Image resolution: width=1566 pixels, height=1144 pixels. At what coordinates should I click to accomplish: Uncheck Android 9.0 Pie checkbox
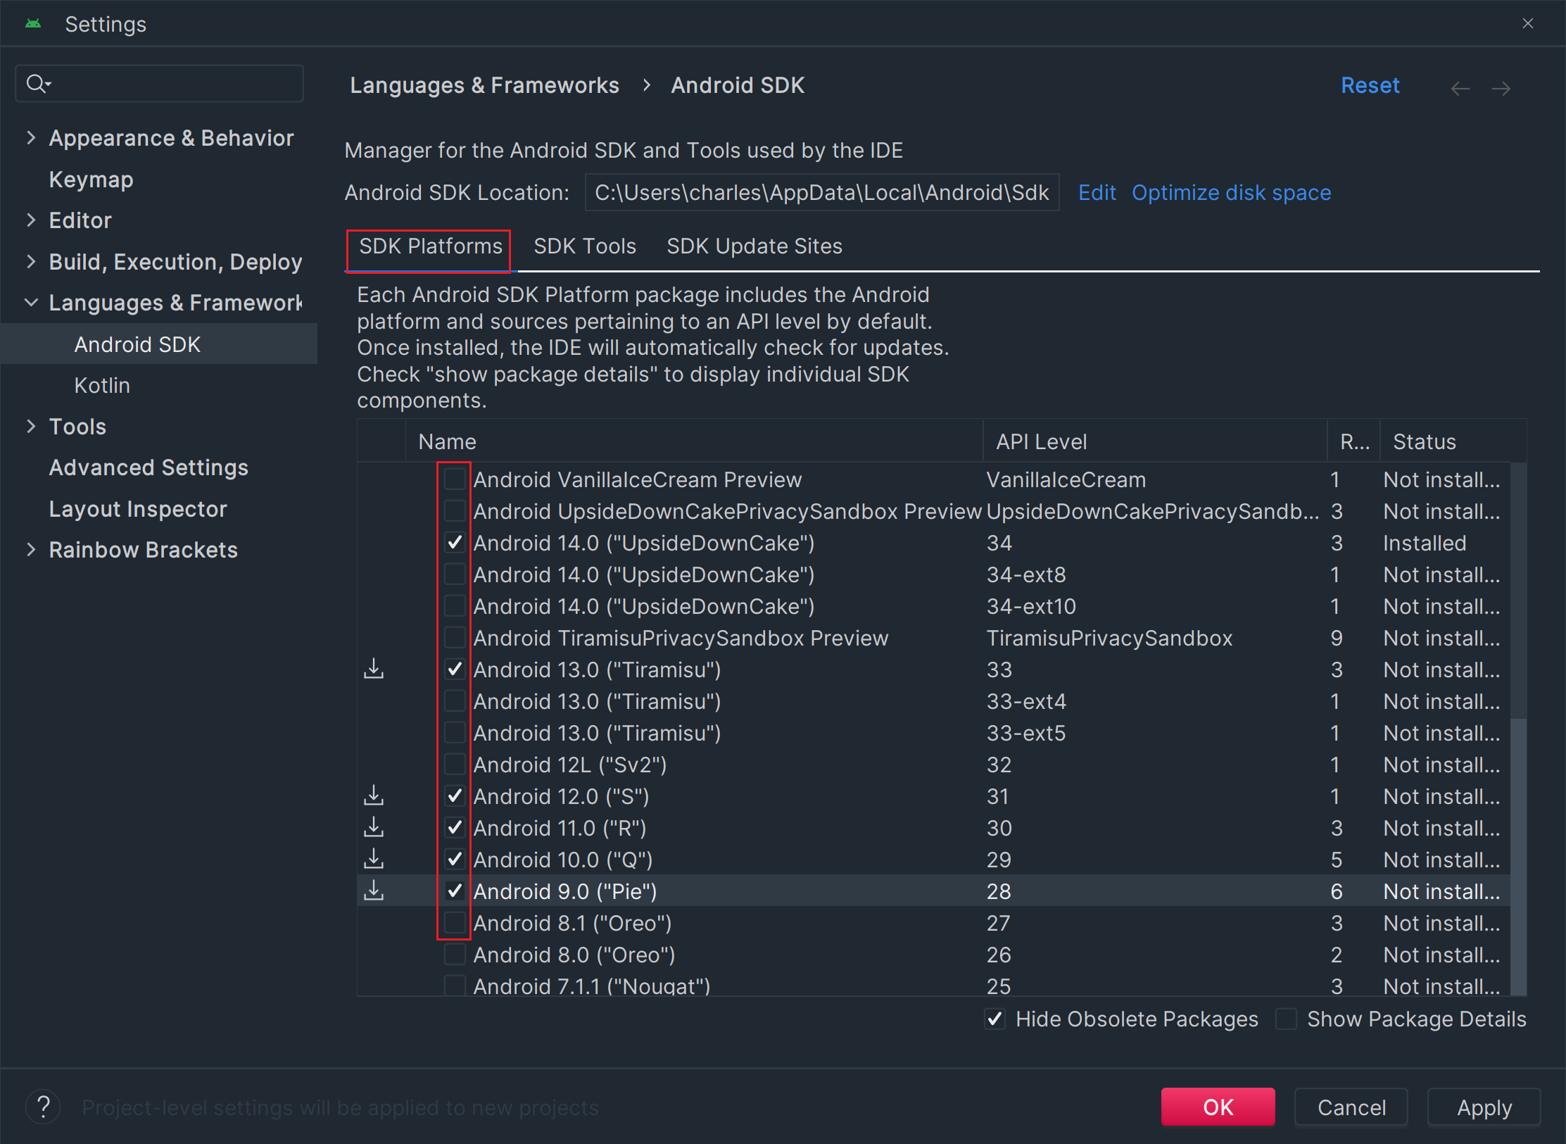click(455, 891)
